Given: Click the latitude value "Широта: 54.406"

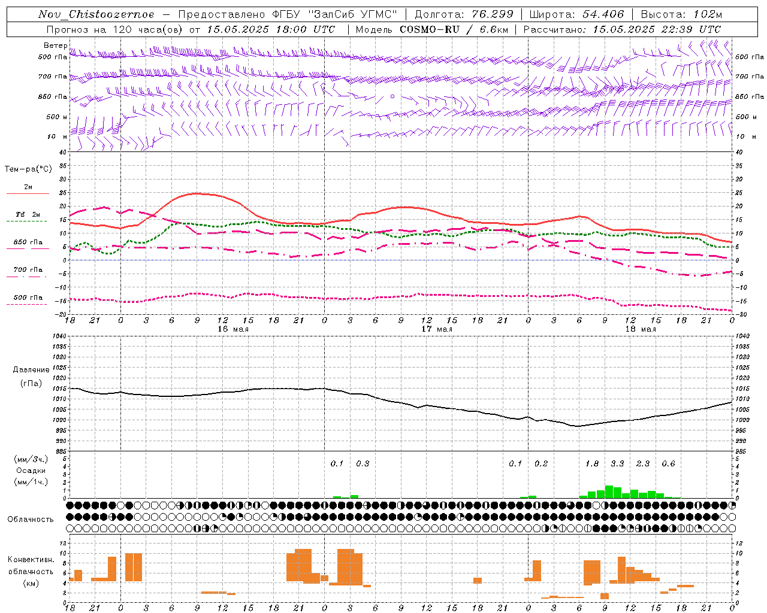Looking at the screenshot, I should tap(576, 14).
